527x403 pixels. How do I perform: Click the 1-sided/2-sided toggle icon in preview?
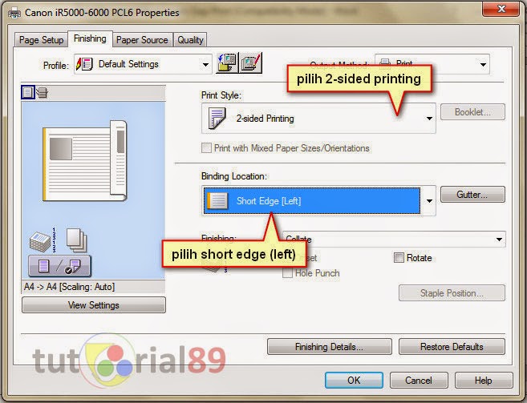click(59, 266)
